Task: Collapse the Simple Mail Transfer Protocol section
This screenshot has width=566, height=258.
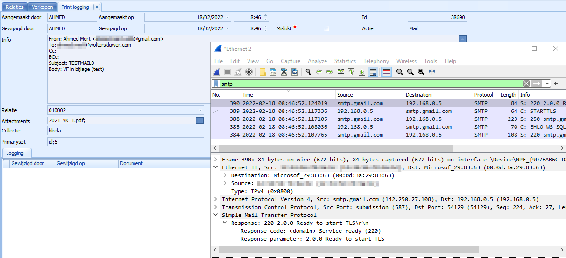Action: [x=215, y=215]
